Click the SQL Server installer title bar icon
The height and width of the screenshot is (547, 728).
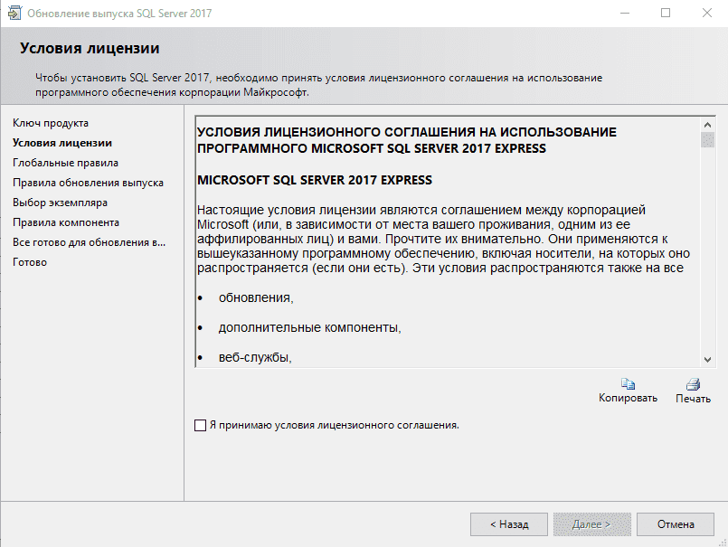14,14
